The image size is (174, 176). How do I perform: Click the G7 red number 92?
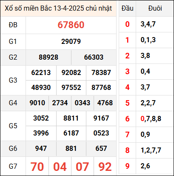tap(105, 167)
